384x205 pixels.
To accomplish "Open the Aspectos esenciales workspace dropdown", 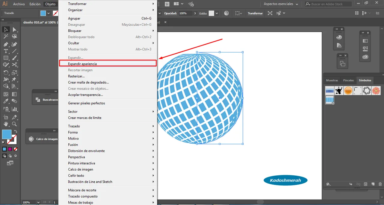I will pyautogui.click(x=281, y=4).
